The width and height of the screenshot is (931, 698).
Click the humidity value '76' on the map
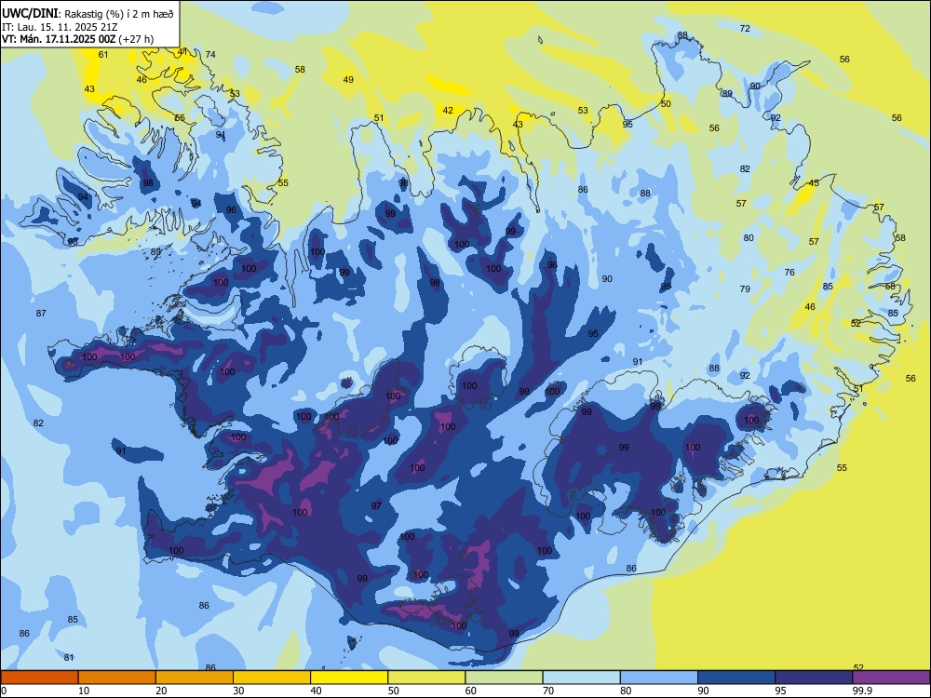click(x=789, y=273)
